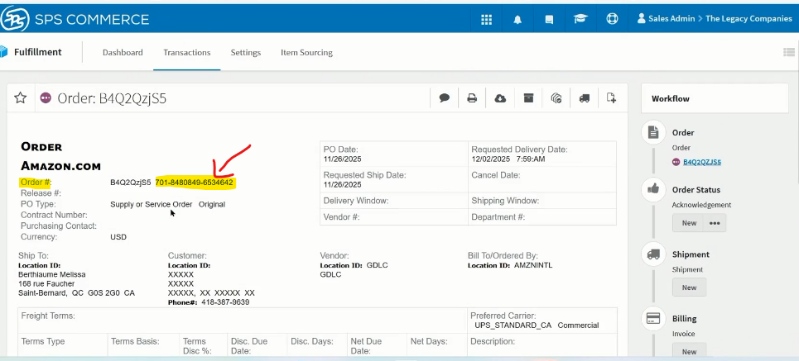The image size is (799, 361).
Task: Click the Fulfillment cube icon
Action: [4, 52]
